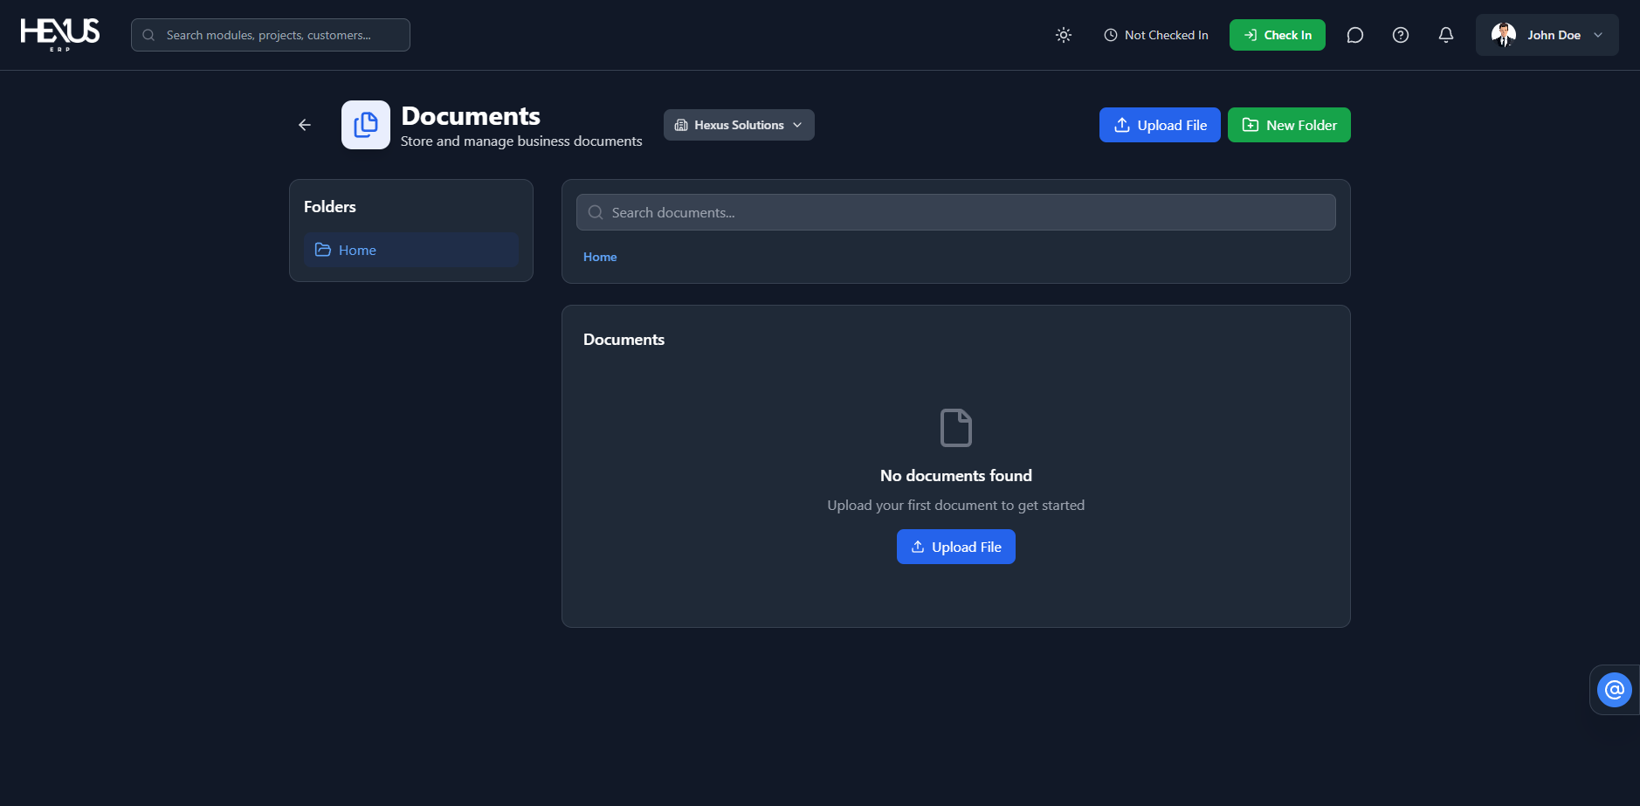The image size is (1640, 806).
Task: Click the empty document file icon
Action: click(956, 428)
